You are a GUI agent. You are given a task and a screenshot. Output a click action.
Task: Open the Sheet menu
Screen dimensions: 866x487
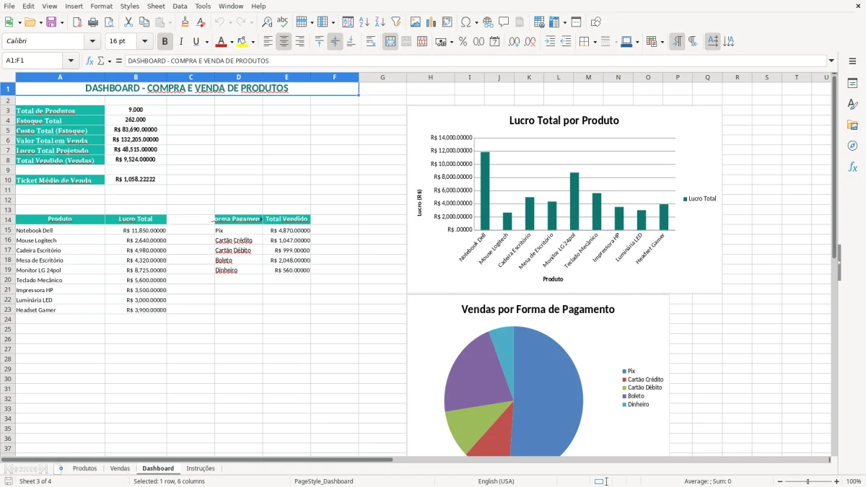click(156, 6)
